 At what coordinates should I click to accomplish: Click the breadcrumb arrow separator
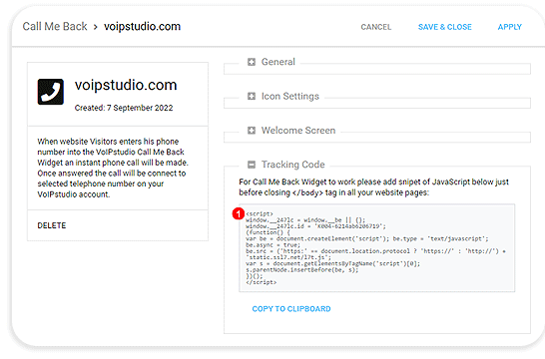tap(95, 27)
